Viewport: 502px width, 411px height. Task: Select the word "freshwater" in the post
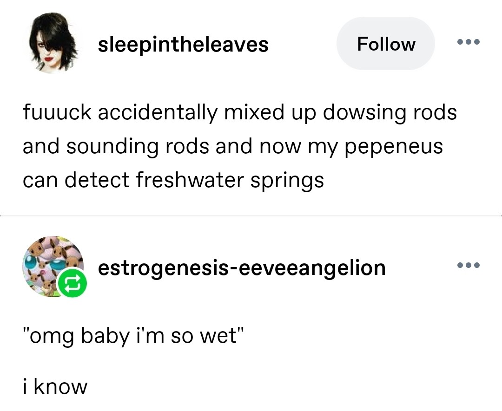pos(190,179)
